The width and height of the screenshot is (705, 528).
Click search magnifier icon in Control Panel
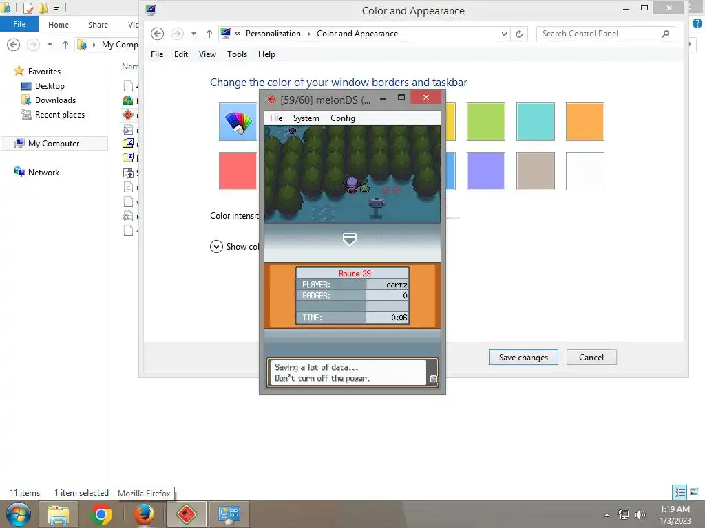tap(666, 34)
